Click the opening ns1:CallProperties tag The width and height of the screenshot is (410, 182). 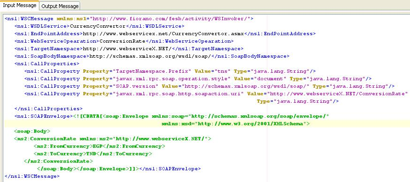click(x=47, y=64)
